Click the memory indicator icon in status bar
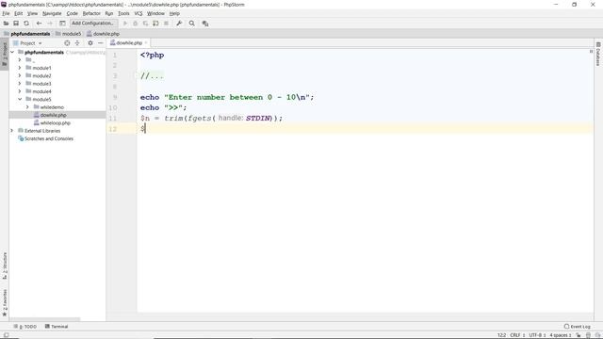 588,335
